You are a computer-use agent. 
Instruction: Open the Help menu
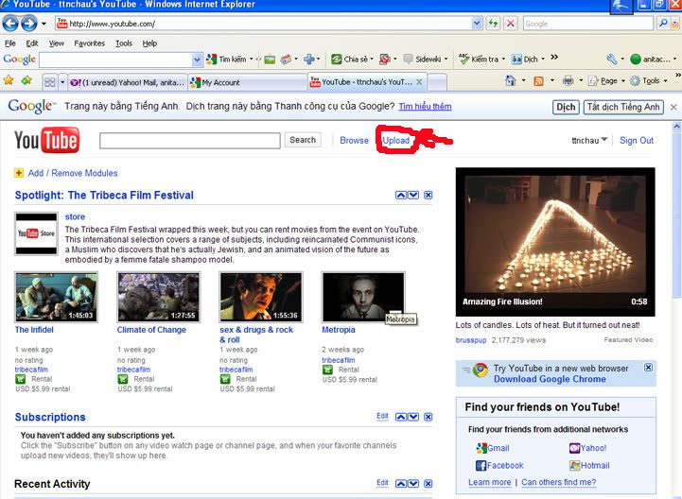pyautogui.click(x=149, y=43)
